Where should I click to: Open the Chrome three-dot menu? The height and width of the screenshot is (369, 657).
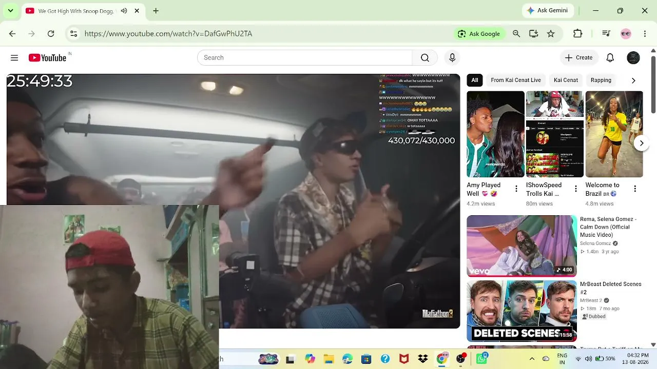[644, 34]
